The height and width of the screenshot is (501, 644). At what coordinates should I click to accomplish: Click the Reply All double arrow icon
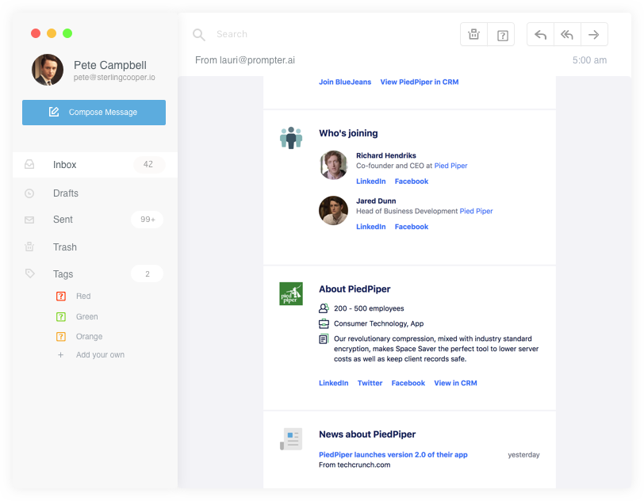[x=567, y=35]
